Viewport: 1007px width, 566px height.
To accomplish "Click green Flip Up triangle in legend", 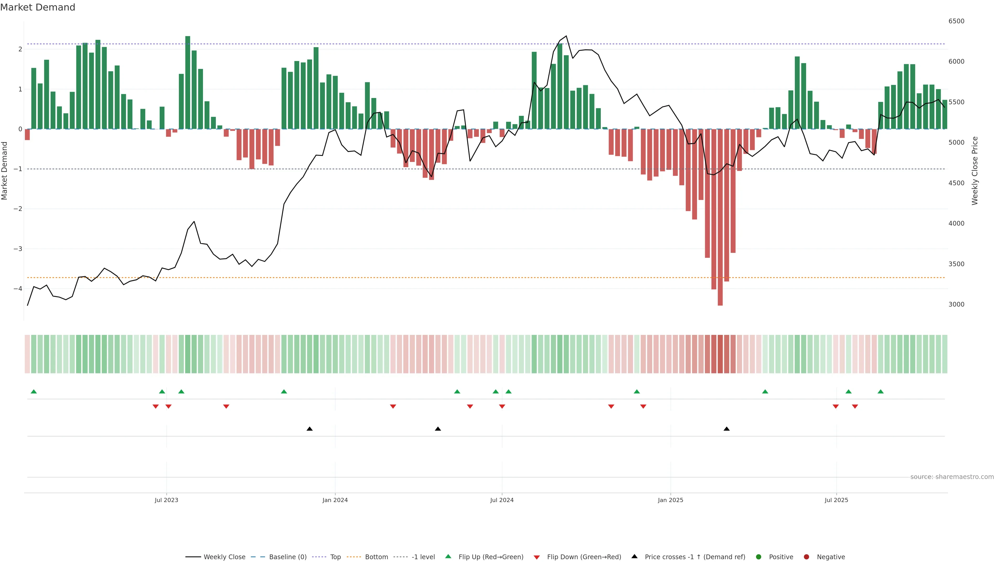I will pyautogui.click(x=448, y=556).
